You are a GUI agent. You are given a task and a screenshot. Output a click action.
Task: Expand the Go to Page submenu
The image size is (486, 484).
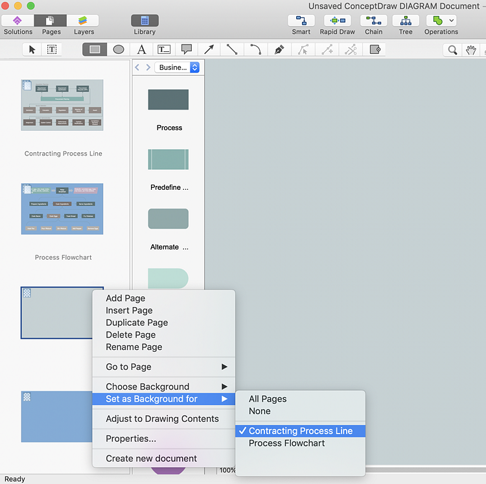(163, 367)
